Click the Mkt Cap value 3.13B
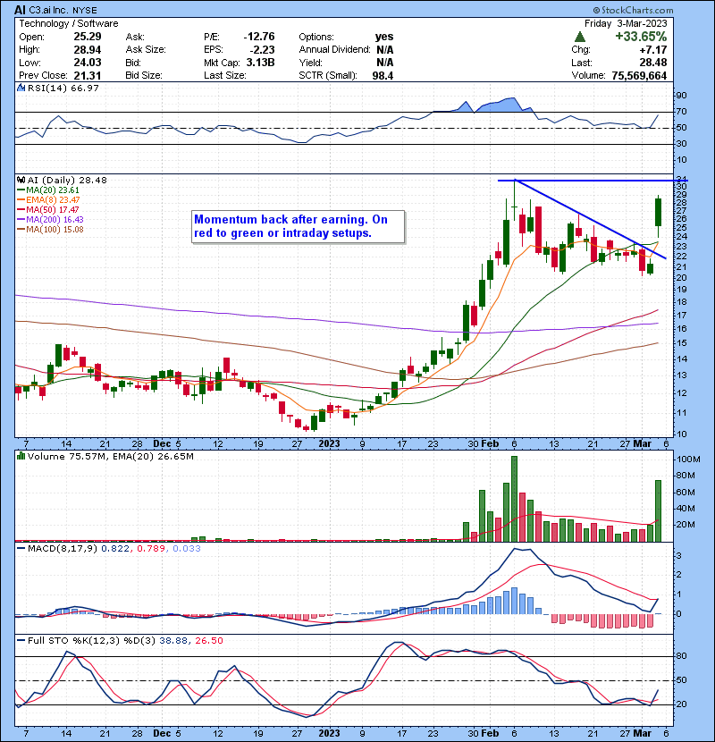This screenshot has height=742, width=715. [x=261, y=63]
